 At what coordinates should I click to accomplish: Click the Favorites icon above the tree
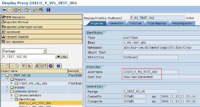coord(44,66)
